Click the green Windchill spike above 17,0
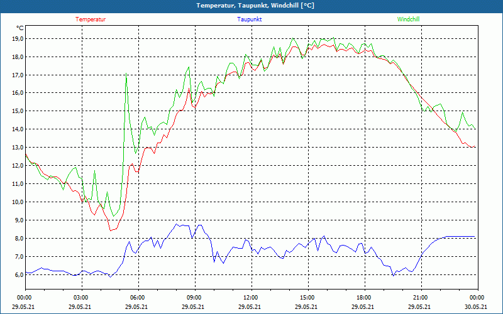Screen dimensions: 503x314 click(x=126, y=73)
